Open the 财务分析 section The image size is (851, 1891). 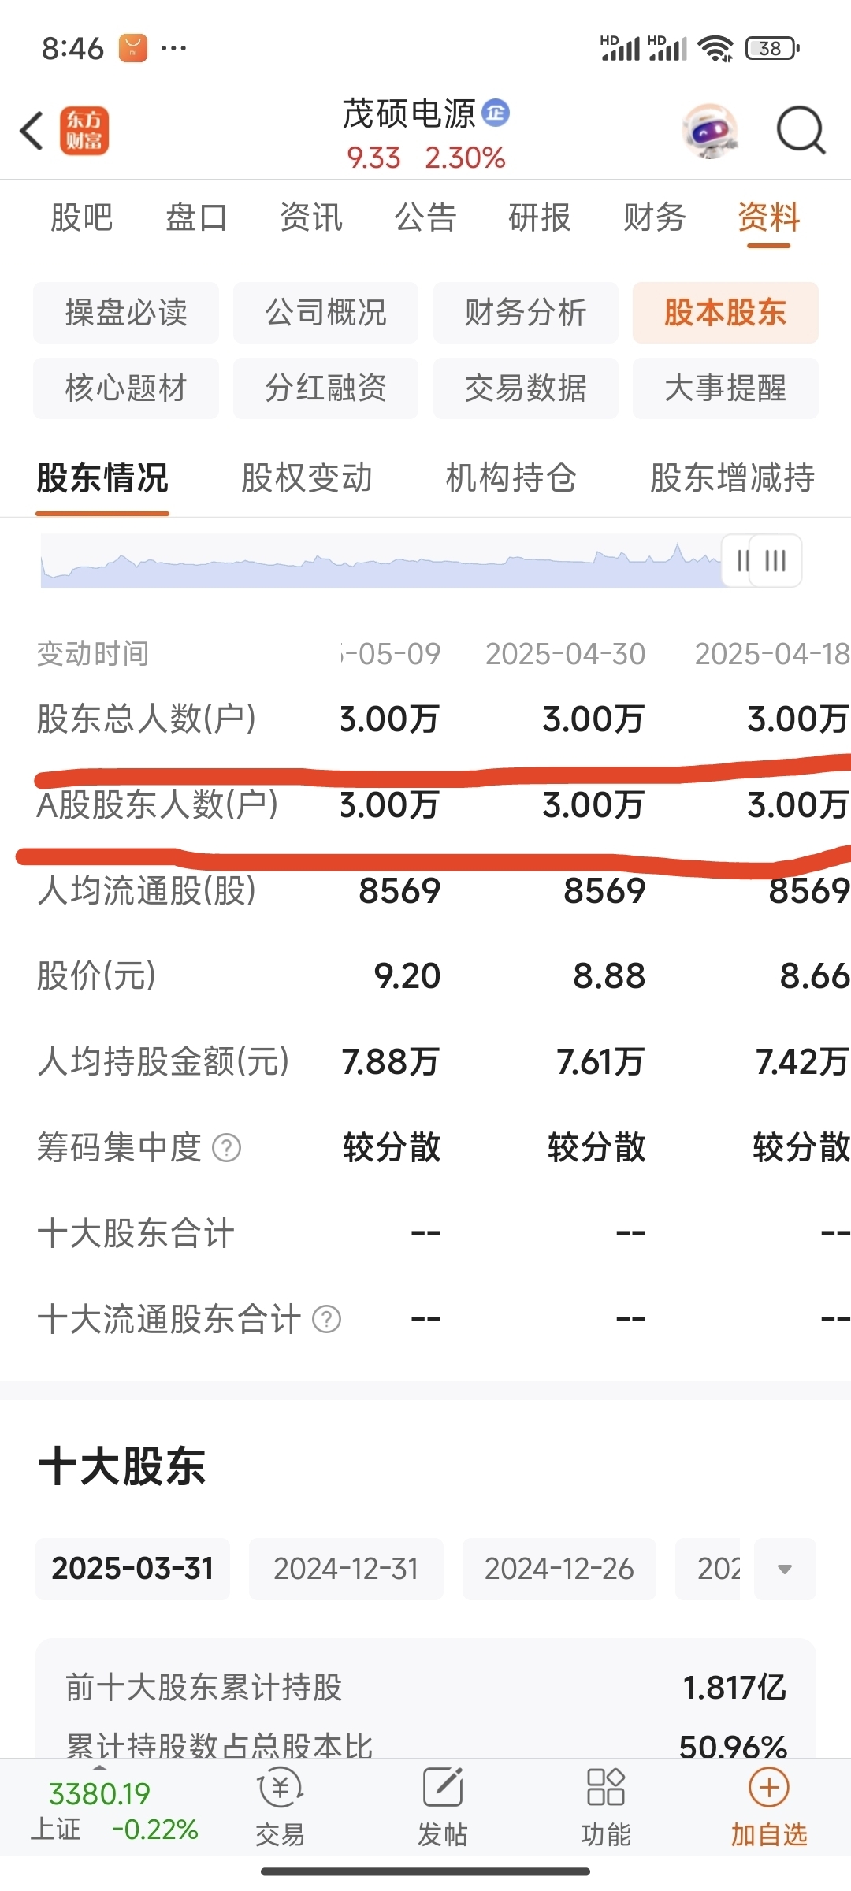point(526,312)
